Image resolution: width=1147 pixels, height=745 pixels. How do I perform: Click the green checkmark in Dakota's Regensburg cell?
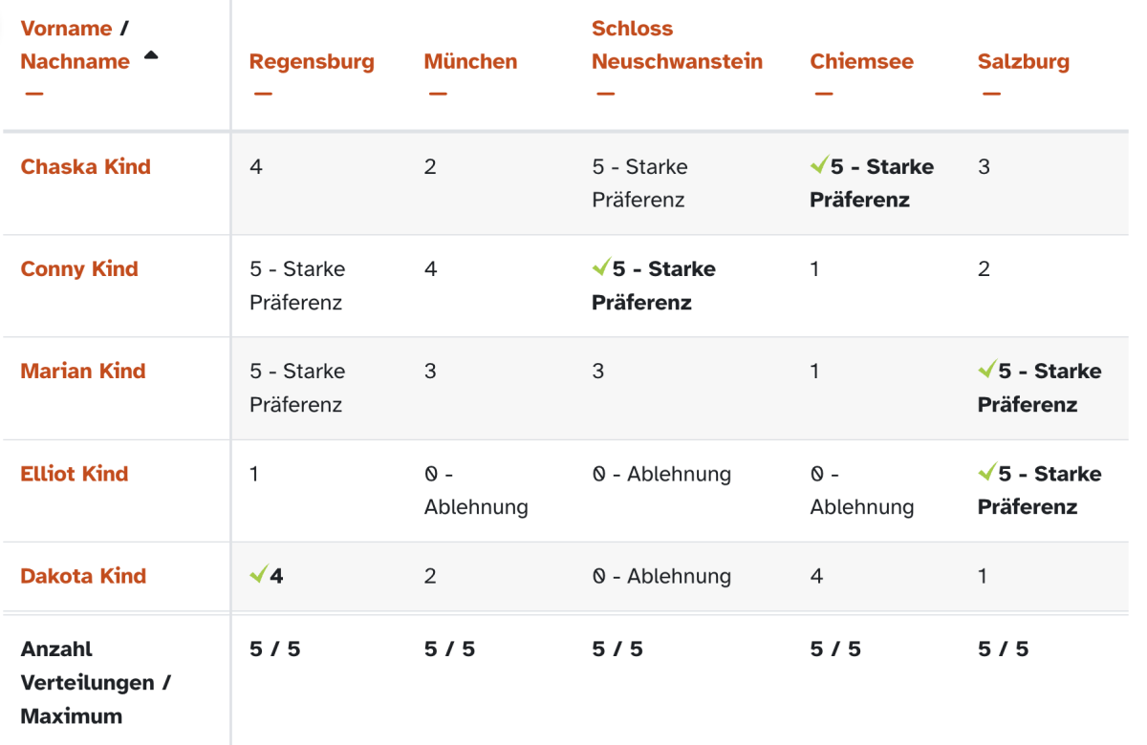[258, 575]
